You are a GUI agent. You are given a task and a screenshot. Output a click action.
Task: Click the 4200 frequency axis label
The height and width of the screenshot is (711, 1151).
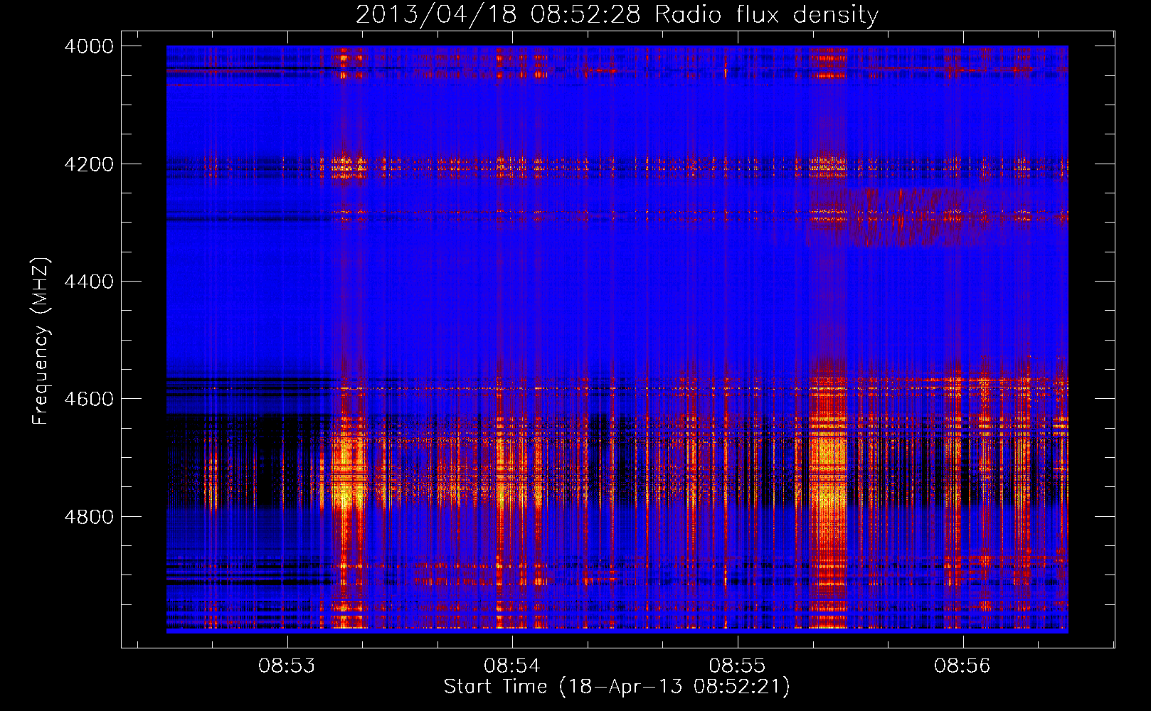tap(89, 164)
